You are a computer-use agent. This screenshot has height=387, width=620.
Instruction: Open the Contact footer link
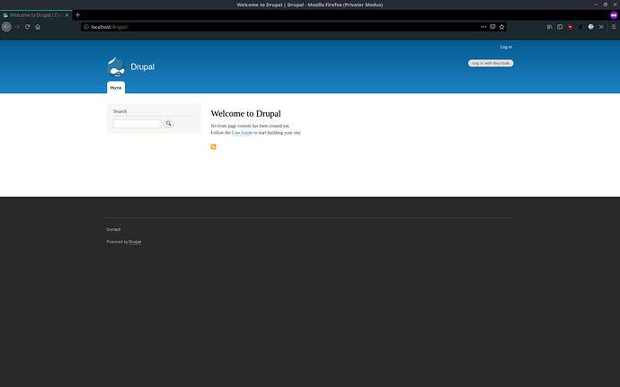pos(113,229)
